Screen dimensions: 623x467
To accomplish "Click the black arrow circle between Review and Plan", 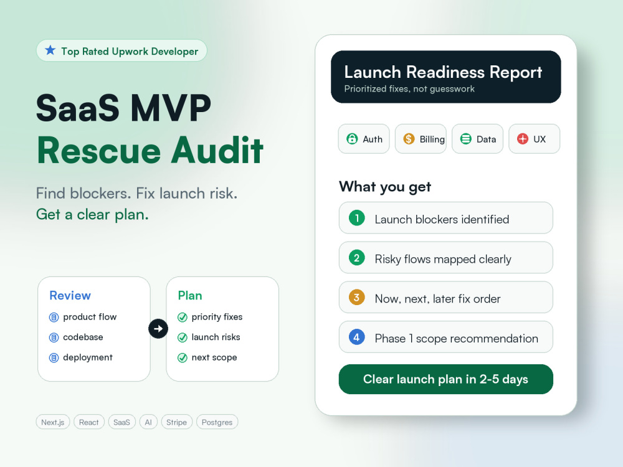I will coord(158,329).
